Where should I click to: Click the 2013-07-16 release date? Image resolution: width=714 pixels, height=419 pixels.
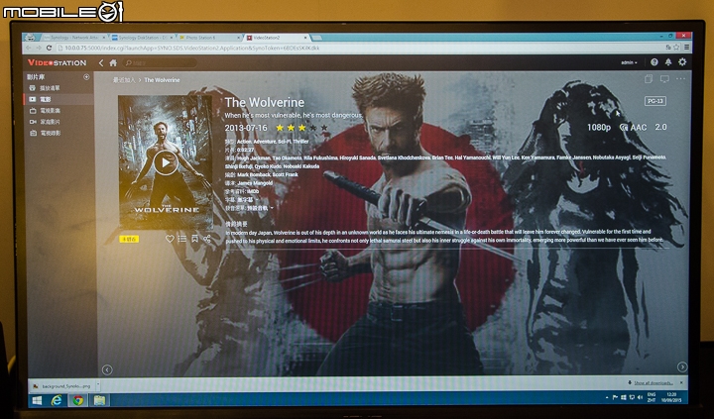click(246, 128)
